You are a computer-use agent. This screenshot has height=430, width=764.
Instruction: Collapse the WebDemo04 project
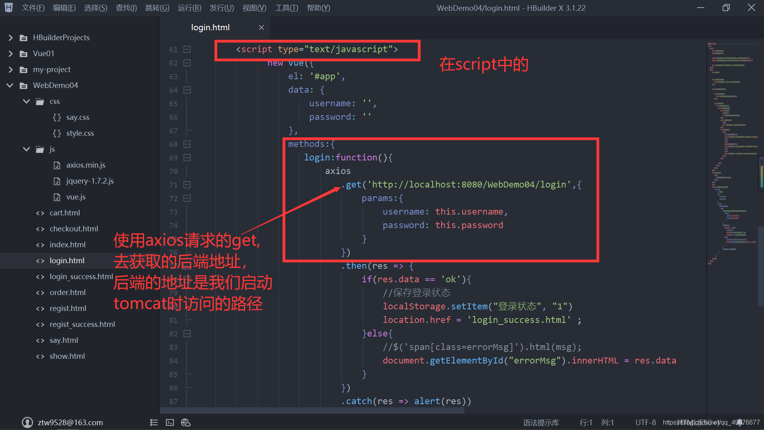[x=10, y=85]
